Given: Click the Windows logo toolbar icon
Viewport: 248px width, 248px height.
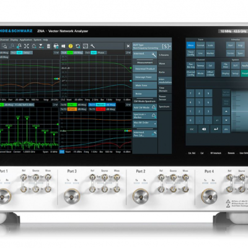Looking at the screenshot, I should pyautogui.click(x=63, y=46).
